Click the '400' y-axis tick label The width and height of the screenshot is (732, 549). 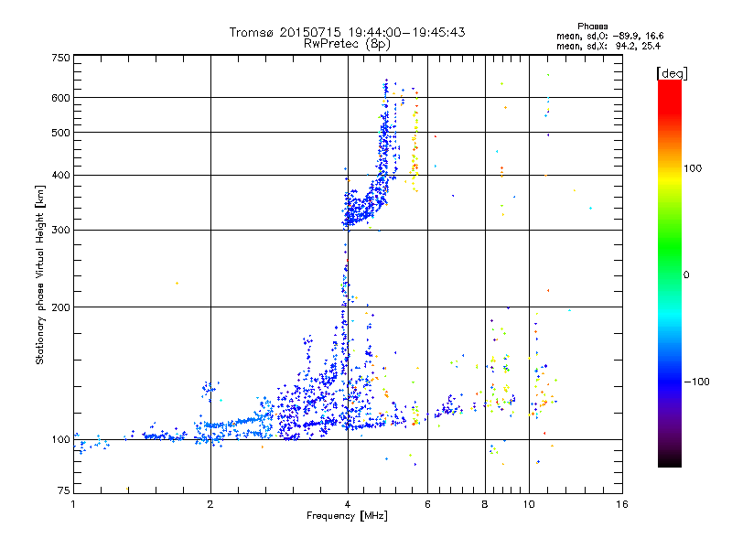tap(60, 176)
